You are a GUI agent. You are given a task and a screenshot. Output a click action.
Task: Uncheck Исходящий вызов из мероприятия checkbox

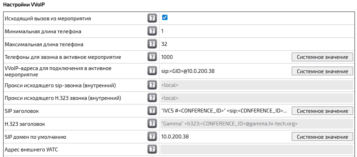(165, 17)
